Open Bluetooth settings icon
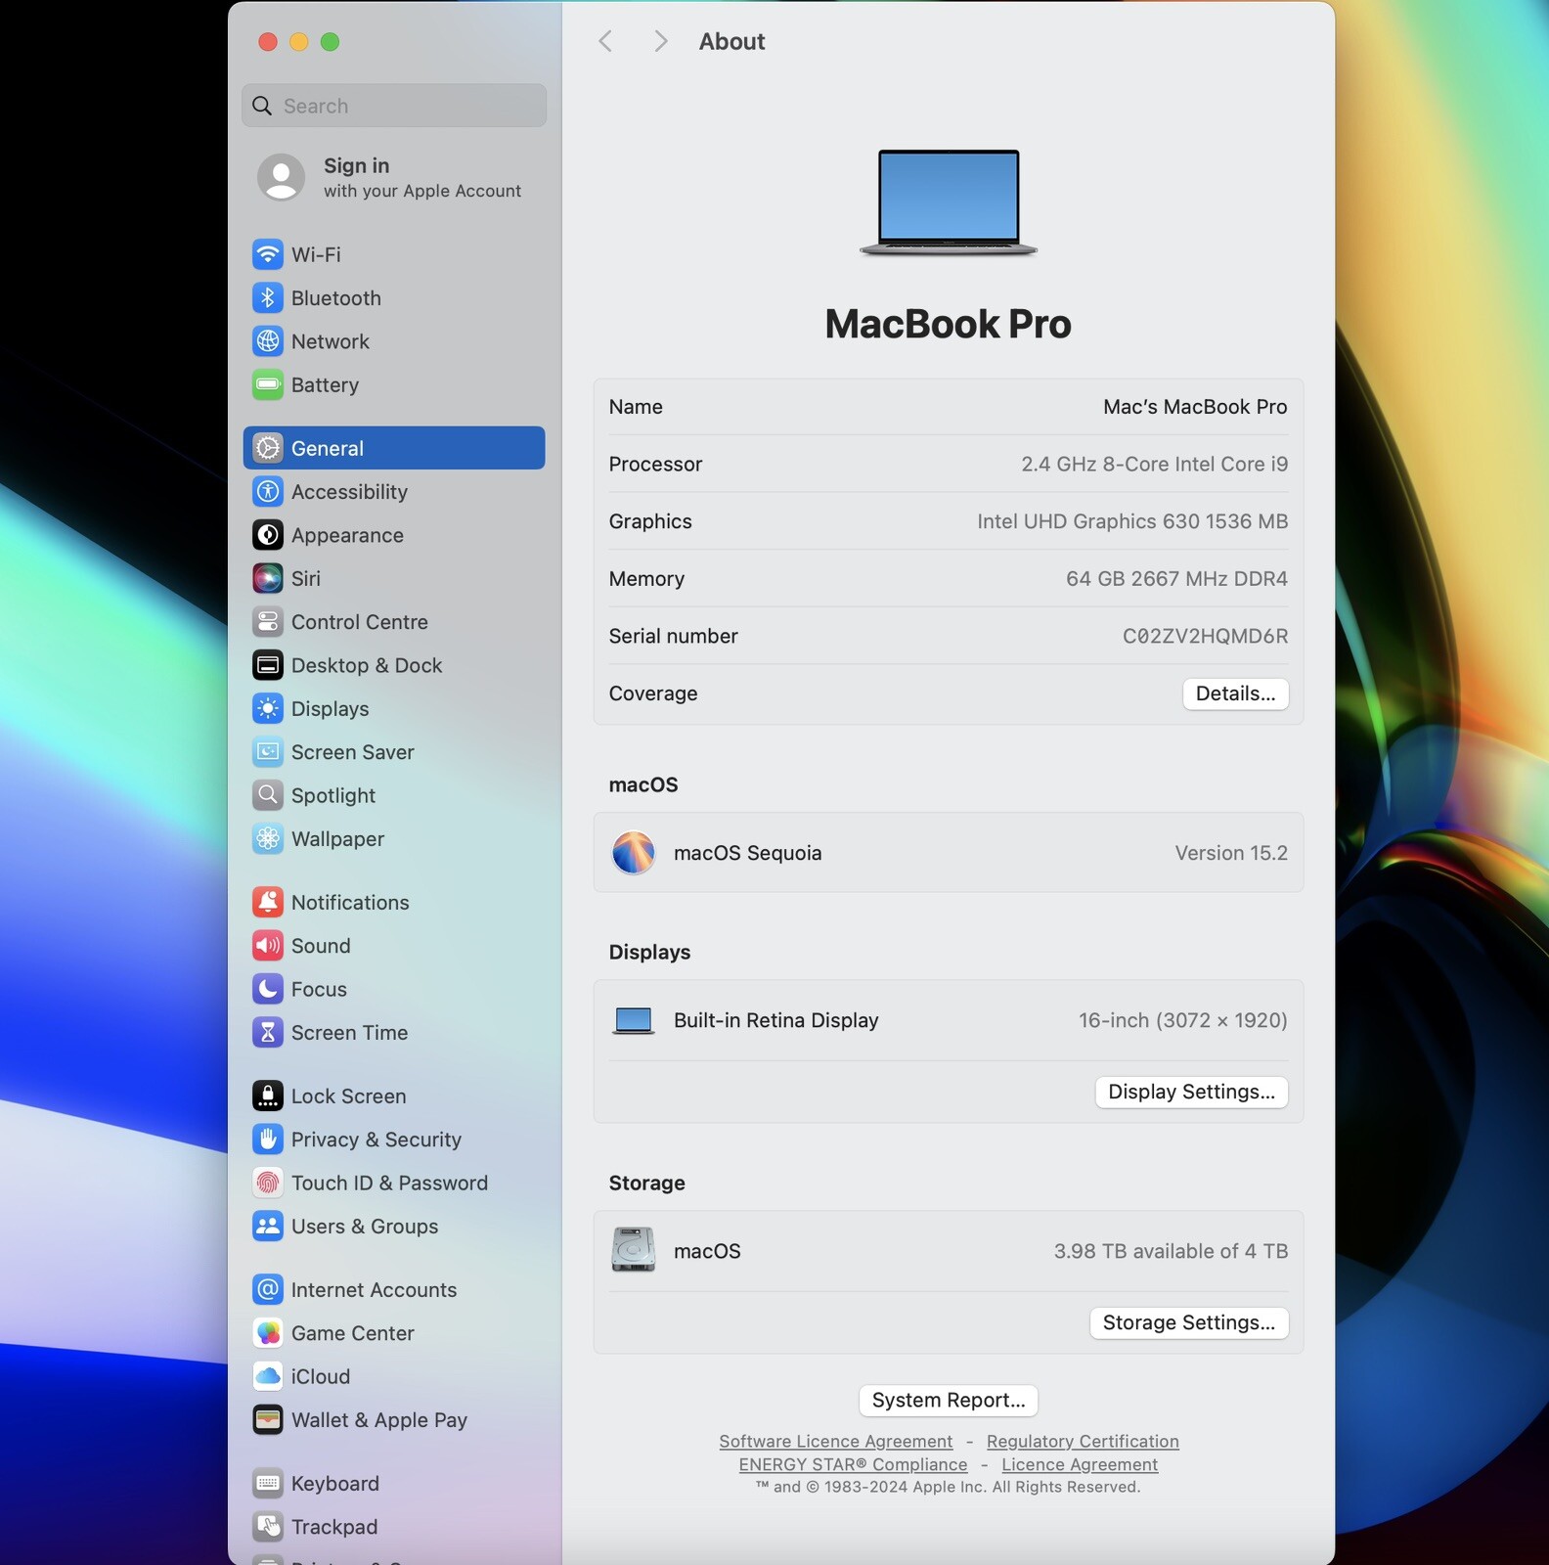Image resolution: width=1549 pixels, height=1565 pixels. (267, 297)
